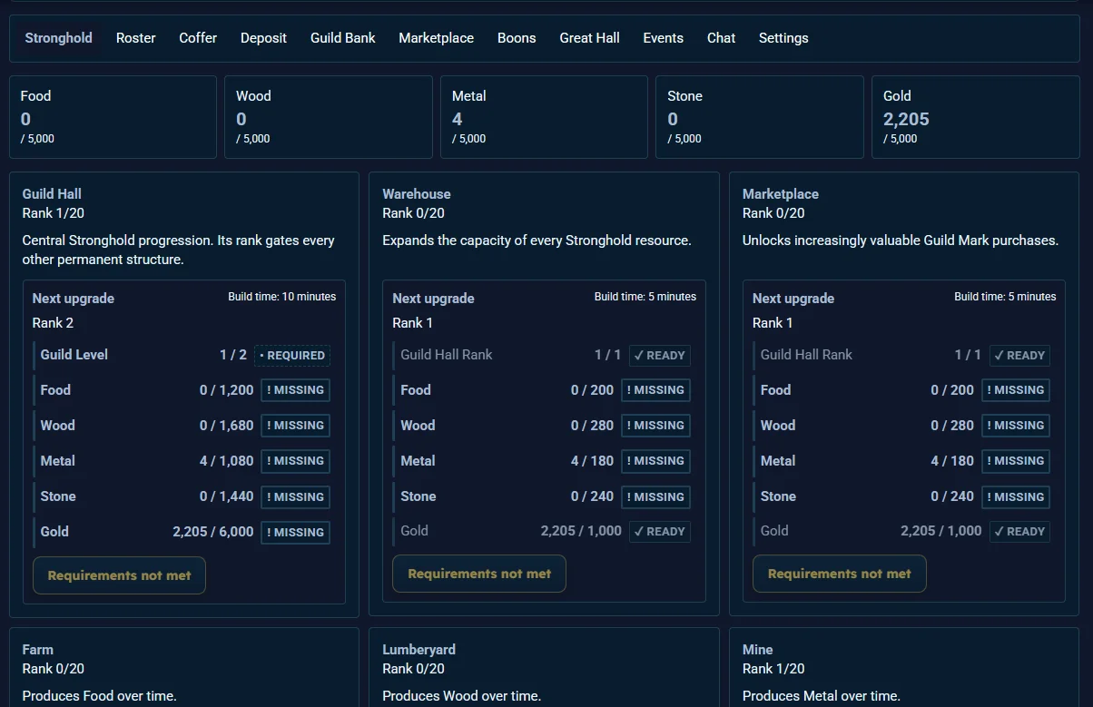Click Guild Hall's Stone 0 / 1,440 value
The height and width of the screenshot is (707, 1093).
227,496
